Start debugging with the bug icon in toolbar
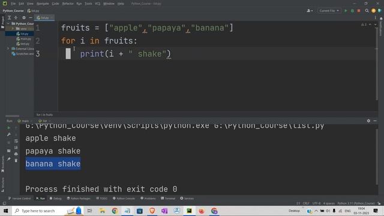This screenshot has width=384, height=216. 352,11
